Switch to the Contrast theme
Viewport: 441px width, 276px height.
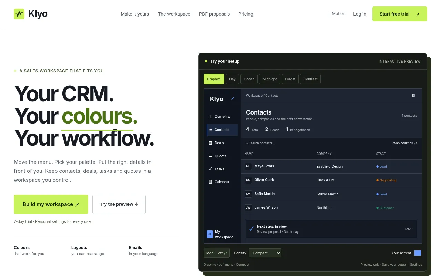tap(310, 79)
